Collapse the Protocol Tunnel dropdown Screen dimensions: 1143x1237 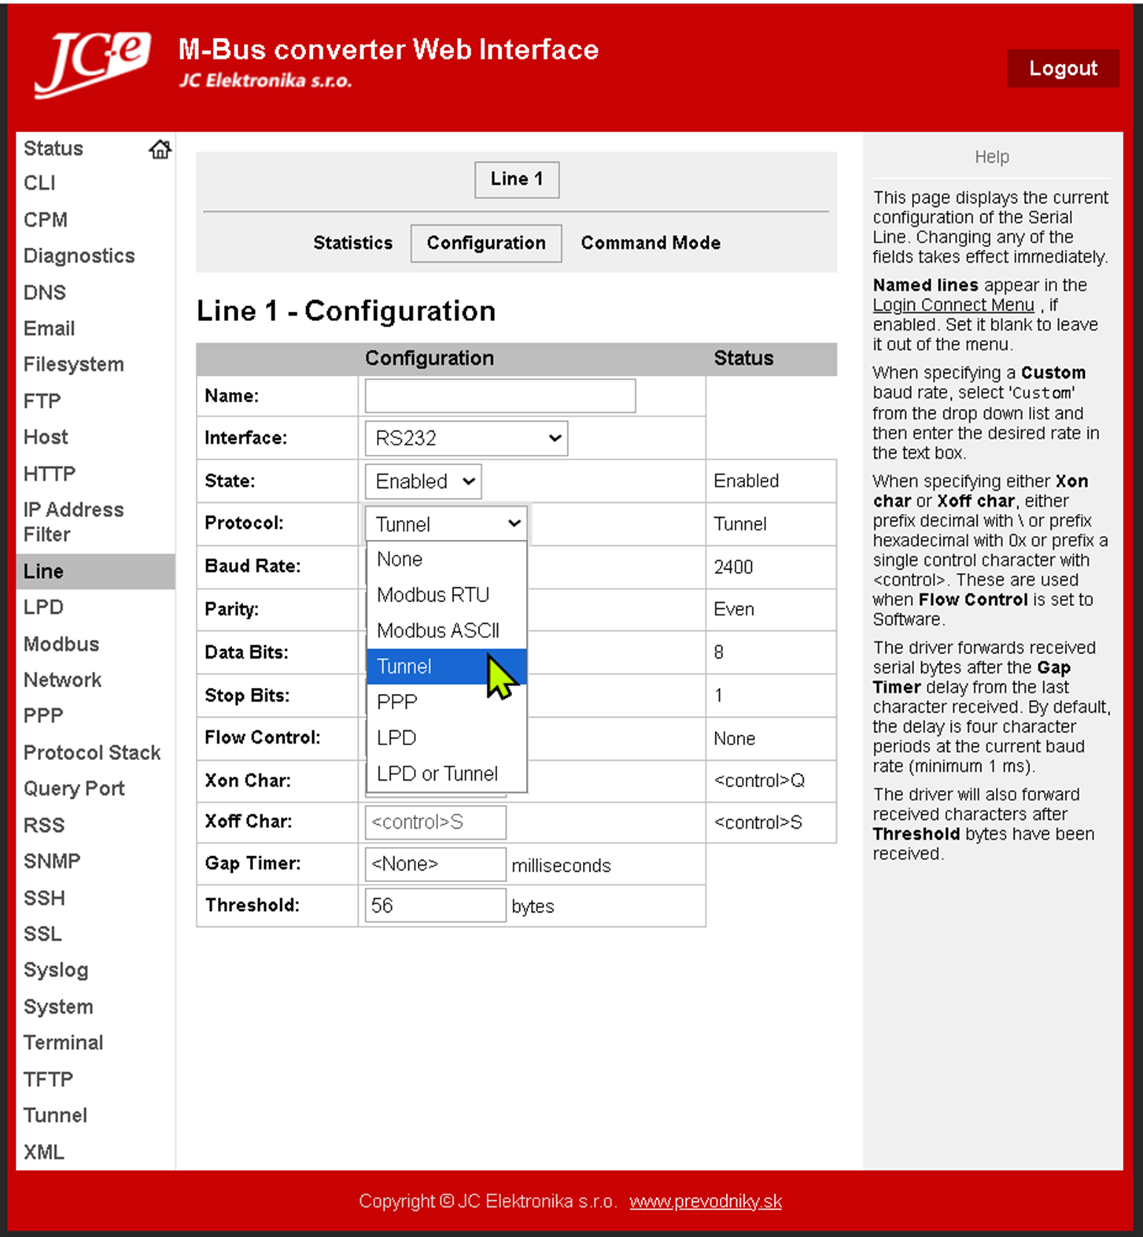click(x=446, y=524)
